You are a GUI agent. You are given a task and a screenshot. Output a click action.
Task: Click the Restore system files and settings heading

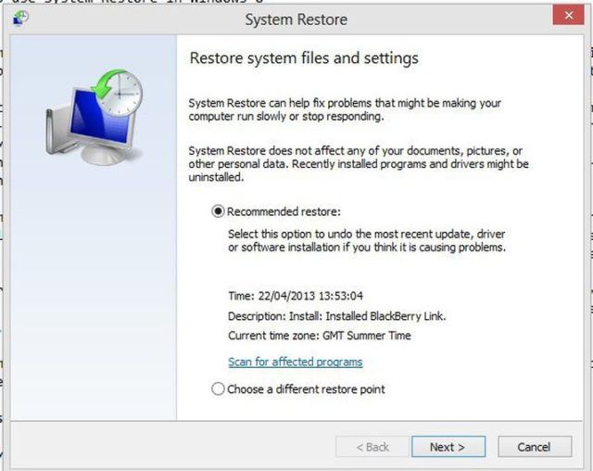303,58
